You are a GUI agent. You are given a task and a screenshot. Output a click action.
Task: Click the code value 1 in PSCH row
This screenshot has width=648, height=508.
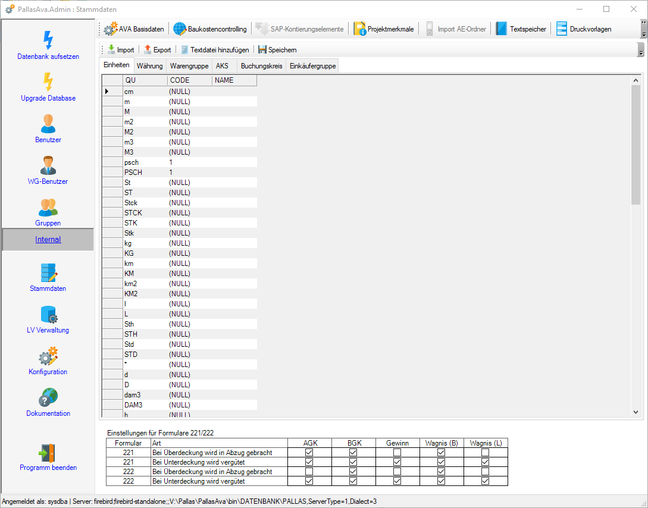pyautogui.click(x=190, y=173)
